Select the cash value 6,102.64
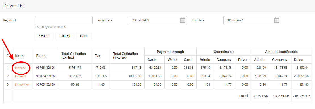 coord(155,68)
